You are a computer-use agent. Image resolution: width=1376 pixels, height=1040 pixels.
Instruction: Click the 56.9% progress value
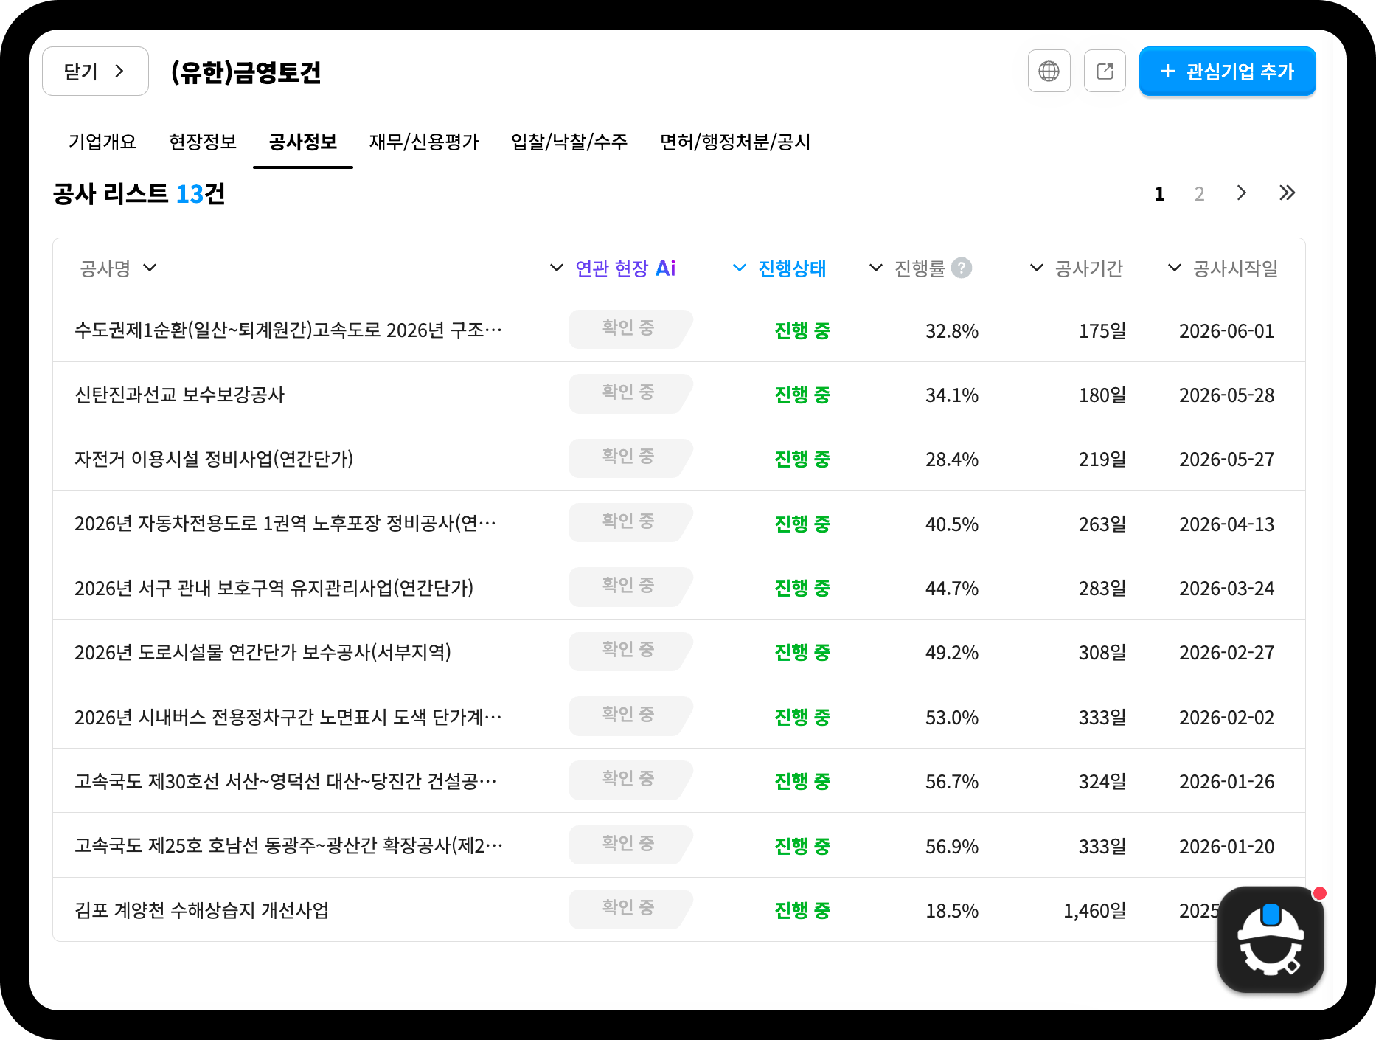coord(952,847)
